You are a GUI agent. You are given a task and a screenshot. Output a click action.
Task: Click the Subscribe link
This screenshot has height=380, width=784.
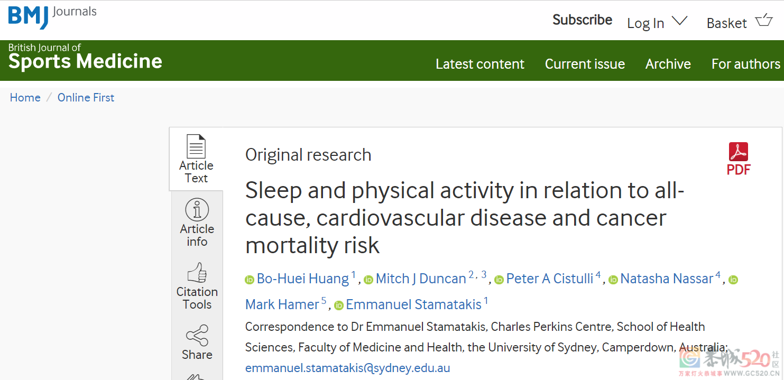pos(582,20)
